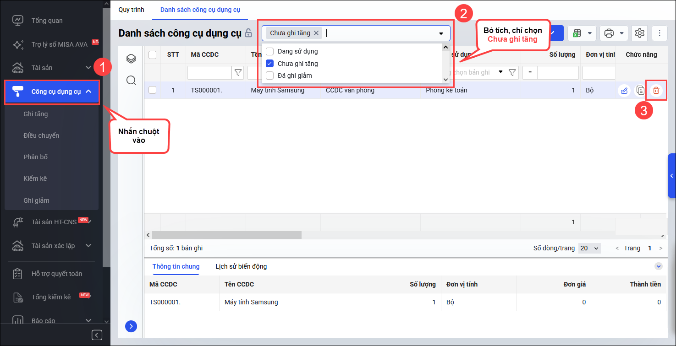Toggle the select-all checkbox in table header
This screenshot has width=676, height=346.
point(153,55)
